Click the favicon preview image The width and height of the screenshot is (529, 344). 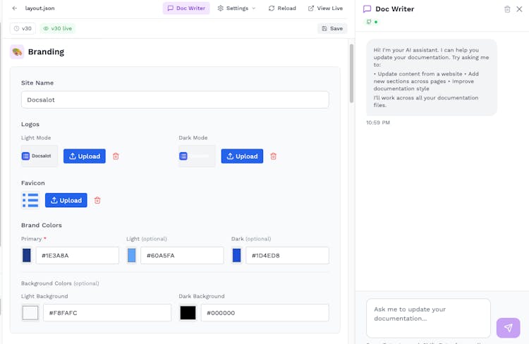[30, 200]
